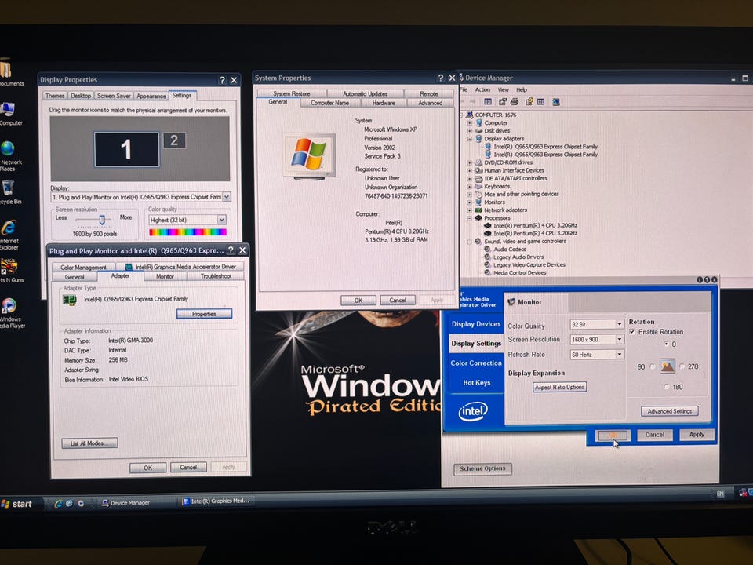Select monitor 1 in Display Properties preview
The width and height of the screenshot is (753, 565).
pyautogui.click(x=127, y=149)
